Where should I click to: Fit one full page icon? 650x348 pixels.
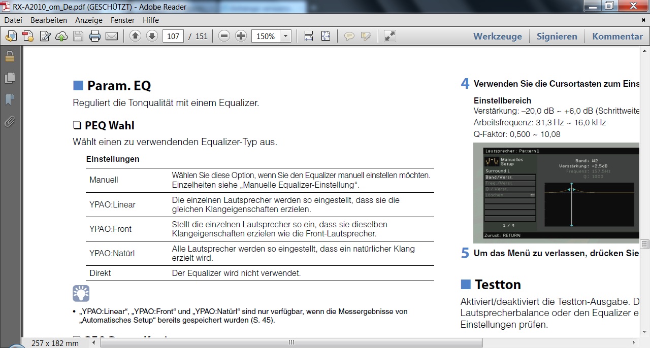326,36
